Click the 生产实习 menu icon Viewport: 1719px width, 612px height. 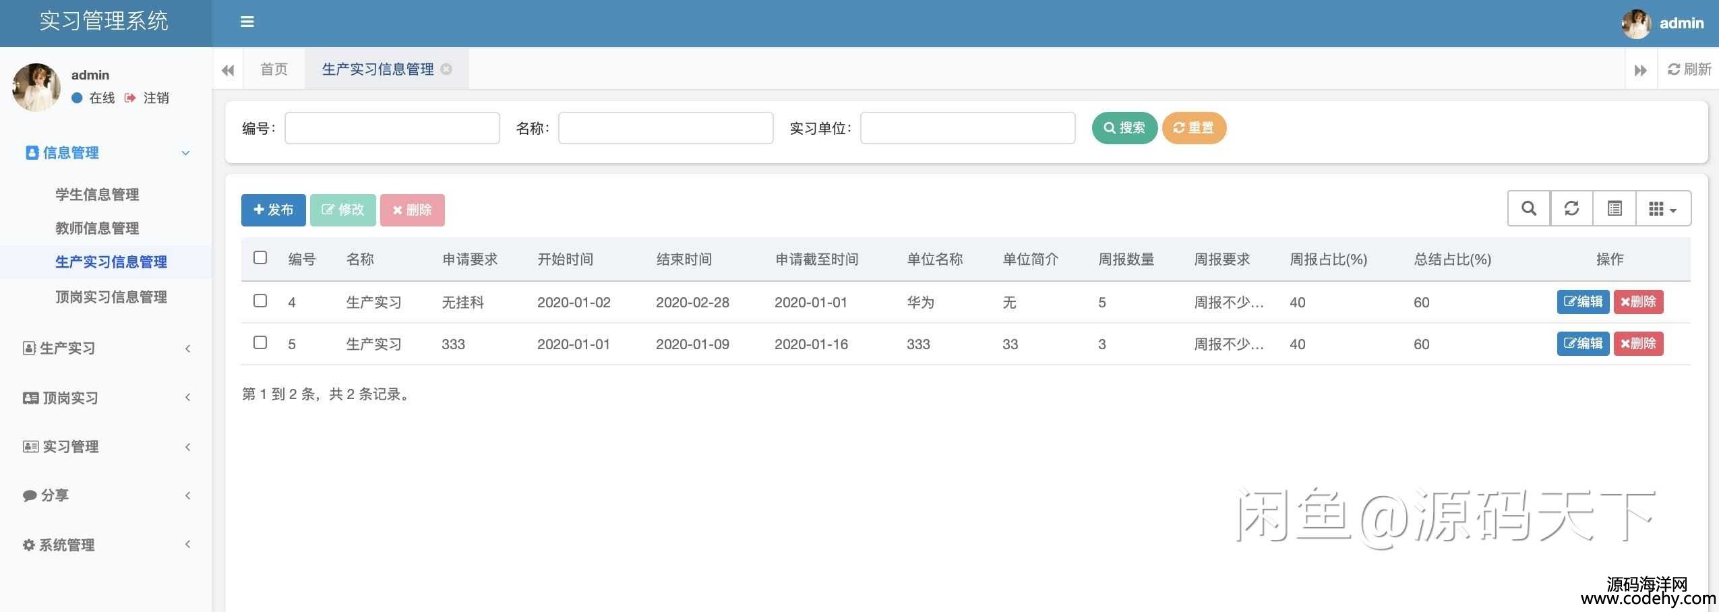(x=29, y=348)
